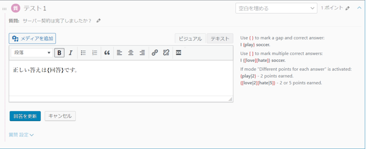Align text to the left
This screenshot has height=149, width=368.
pyautogui.click(x=120, y=53)
